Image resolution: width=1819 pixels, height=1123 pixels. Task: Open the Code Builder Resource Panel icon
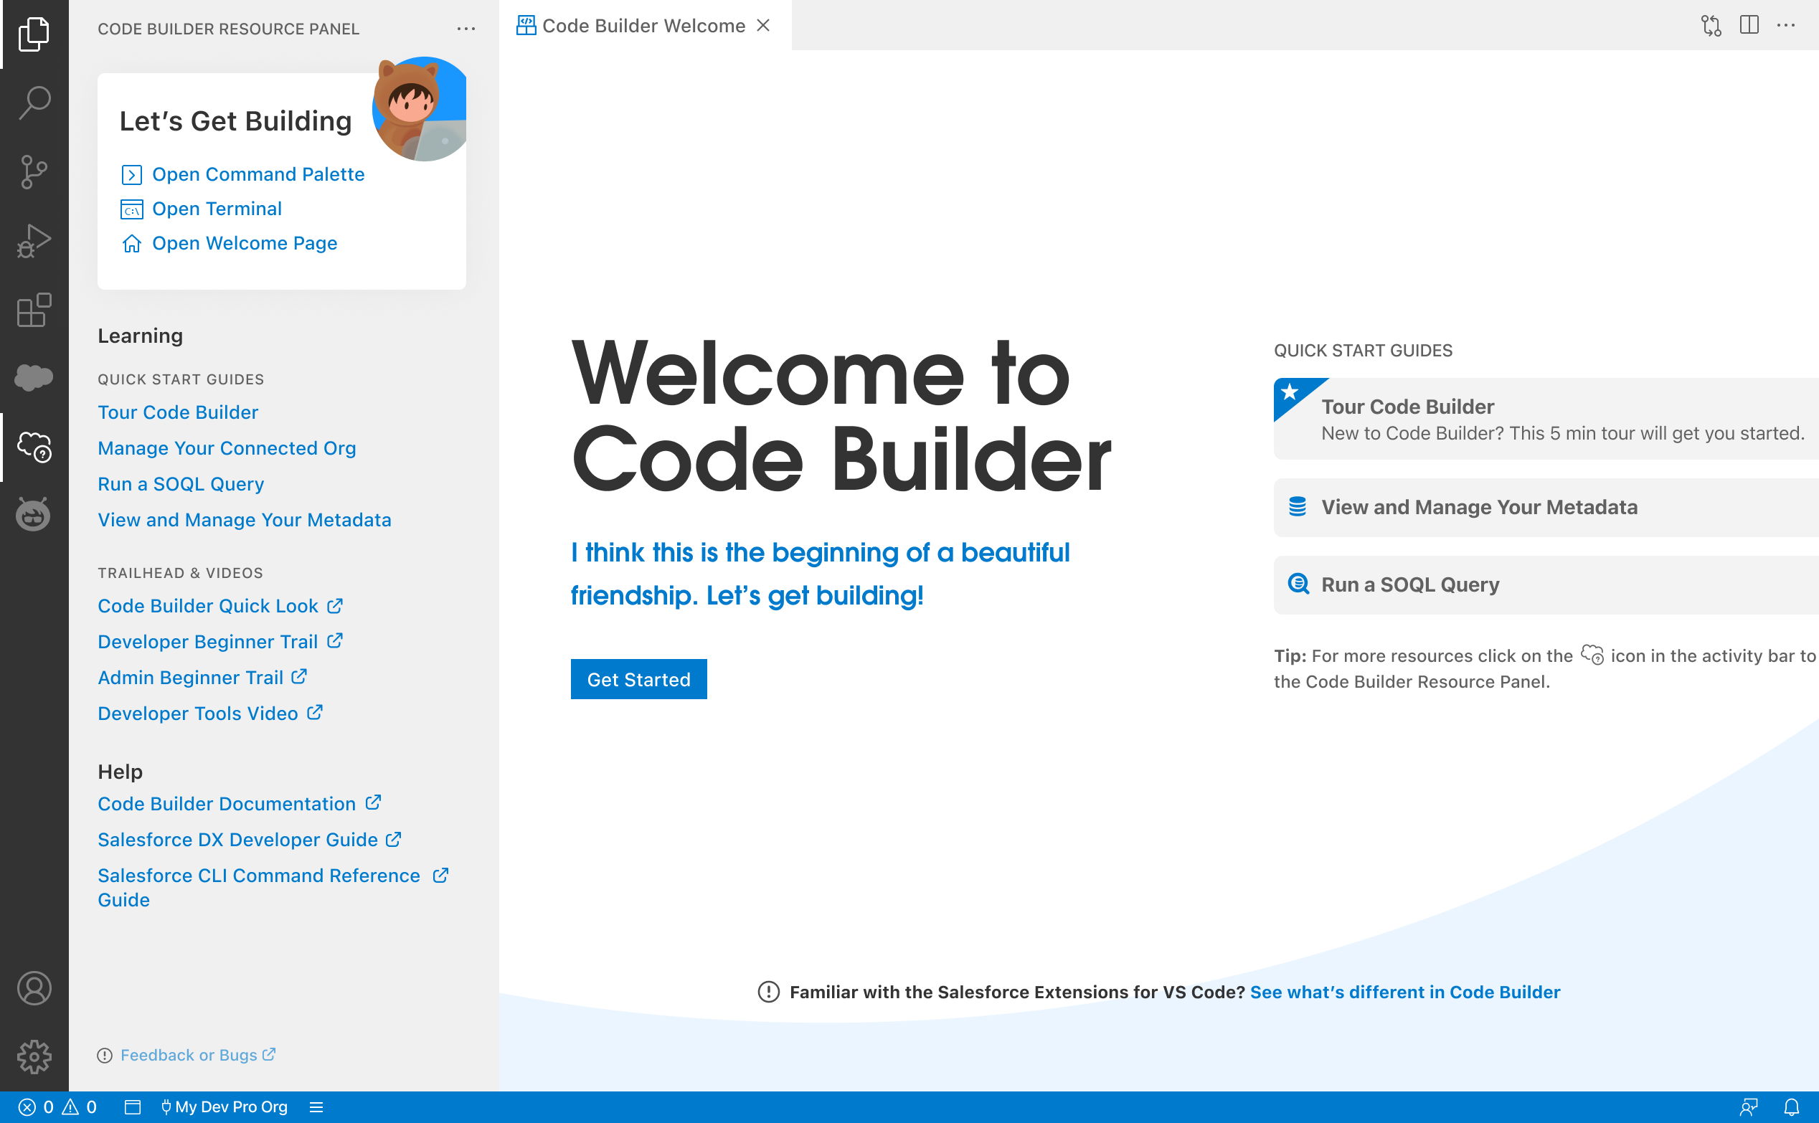(x=34, y=446)
